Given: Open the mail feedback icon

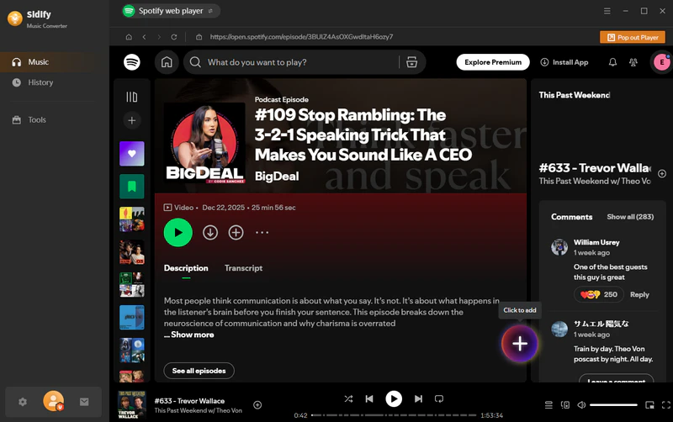Looking at the screenshot, I should 84,402.
